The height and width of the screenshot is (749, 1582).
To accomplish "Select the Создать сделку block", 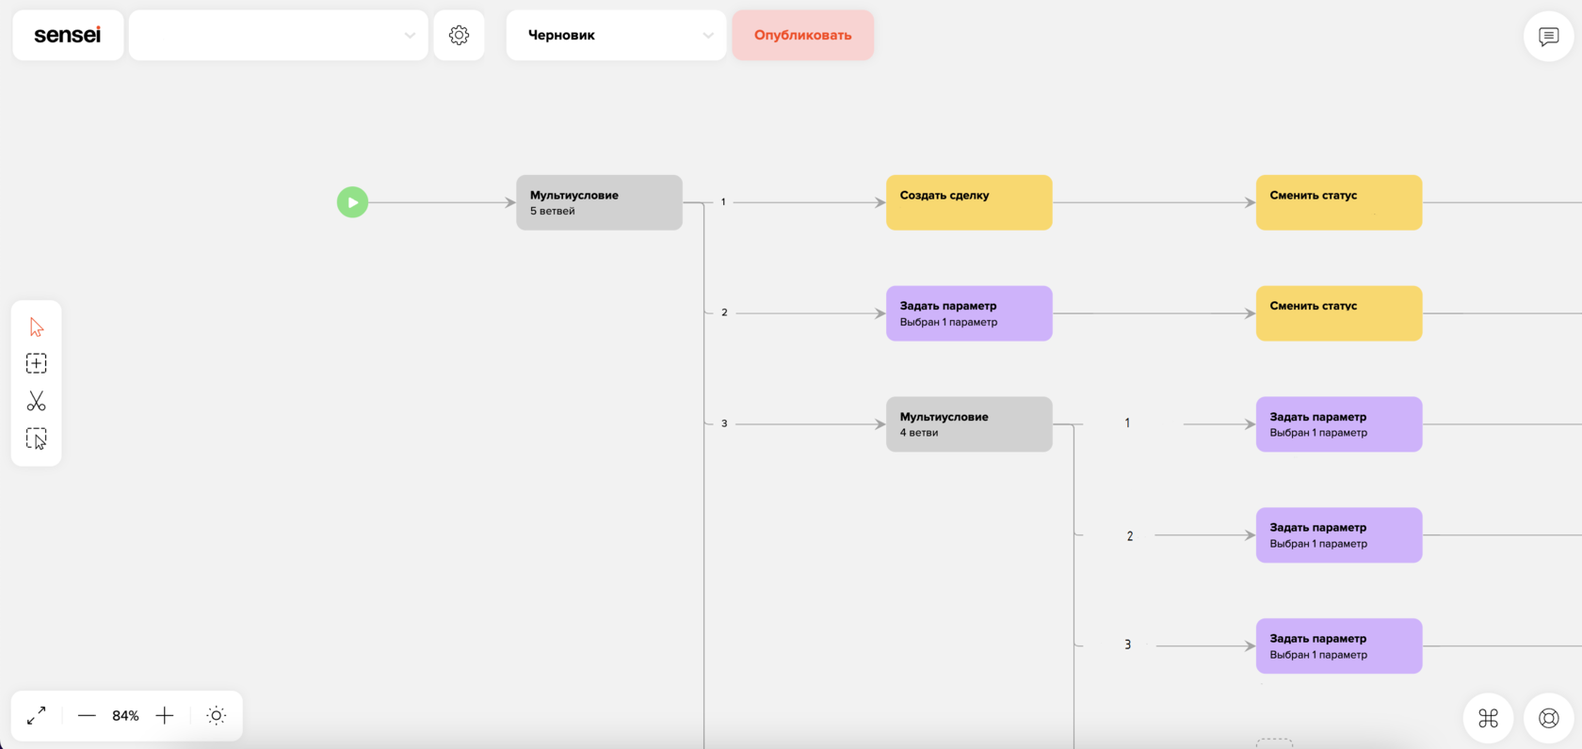I will (968, 202).
